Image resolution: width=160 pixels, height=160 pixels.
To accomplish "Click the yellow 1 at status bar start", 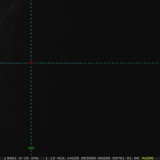I will click(5, 158).
